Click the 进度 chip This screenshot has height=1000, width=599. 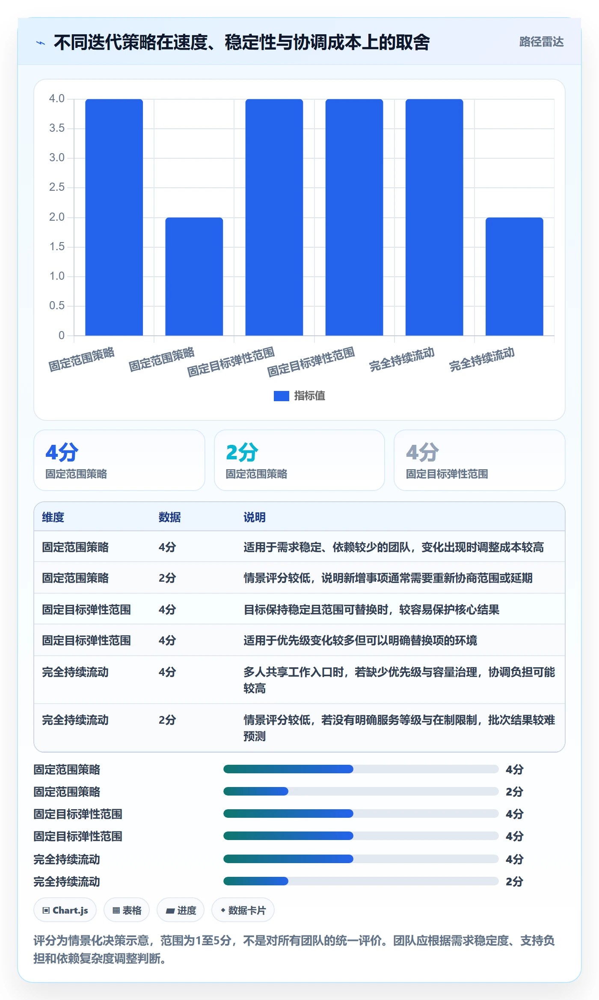click(x=181, y=910)
